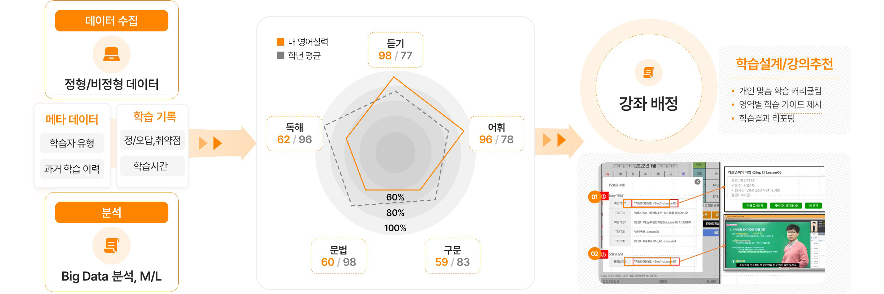Close the 오늘의 수업 popup with X
Screen dimensions: 884x294
(x=697, y=182)
